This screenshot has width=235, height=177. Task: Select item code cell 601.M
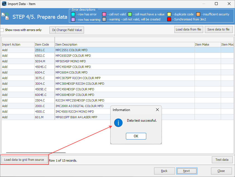click(44, 117)
